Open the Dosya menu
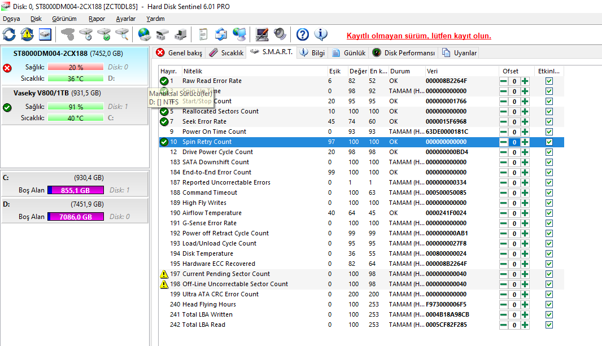This screenshot has height=346, width=602. [x=11, y=19]
